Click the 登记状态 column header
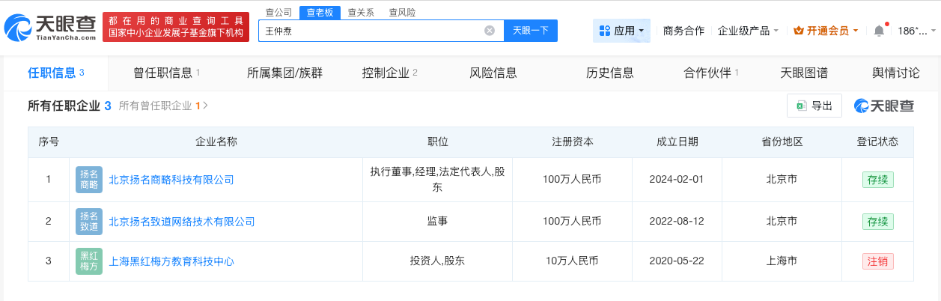Viewport: 941px width, 301px height. coord(877,142)
